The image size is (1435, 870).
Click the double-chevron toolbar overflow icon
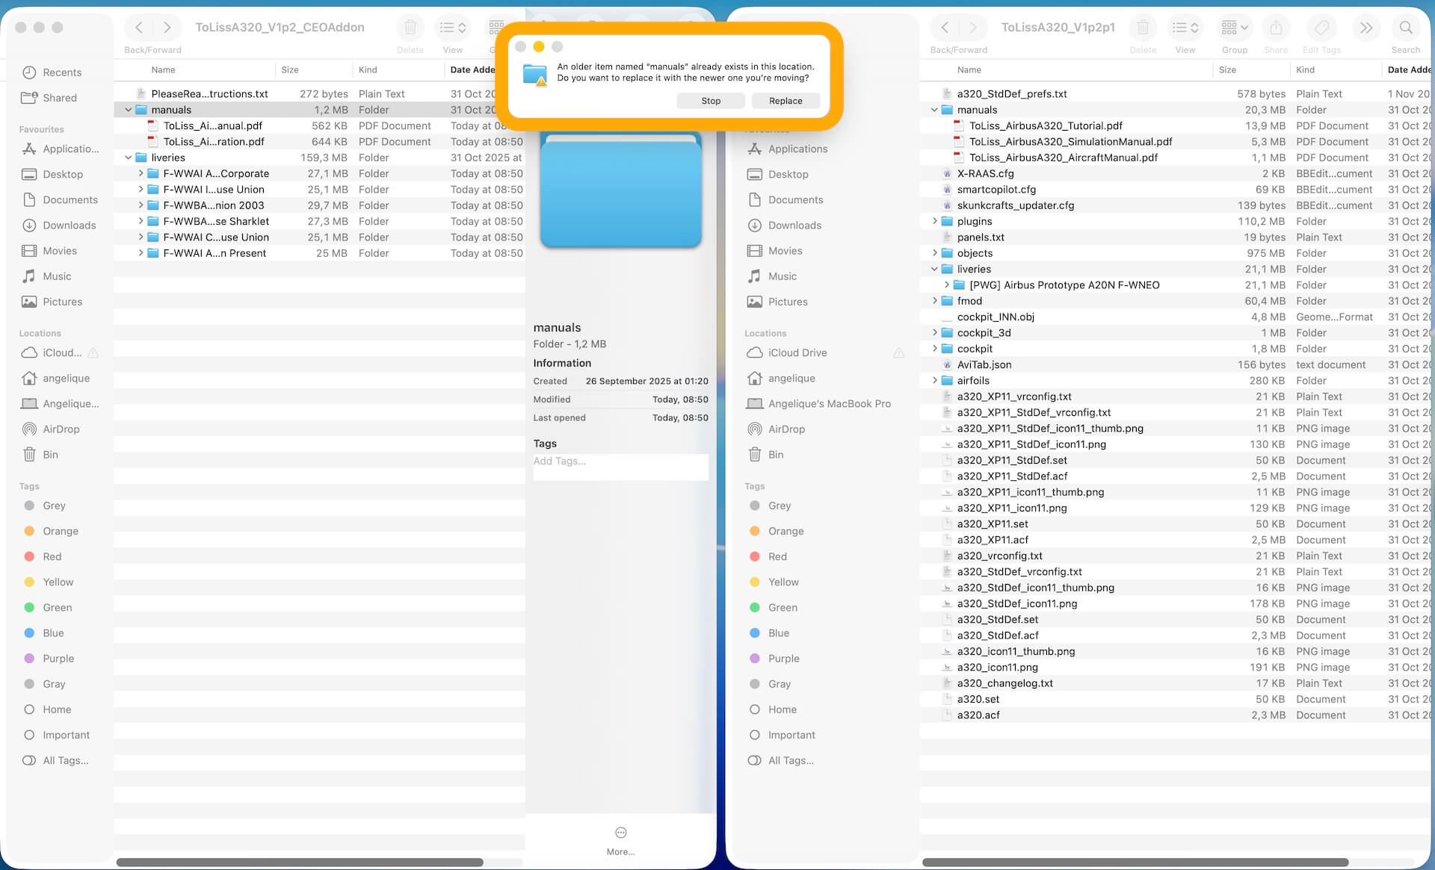tap(1365, 28)
